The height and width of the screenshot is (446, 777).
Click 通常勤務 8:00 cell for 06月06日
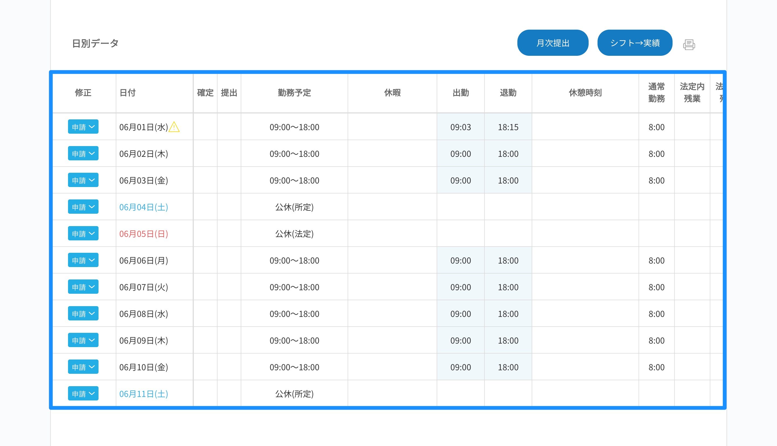pos(656,260)
